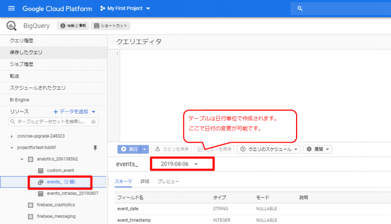Click the event_date field name
Image resolution: width=391 pixels, height=224 pixels.
click(x=128, y=209)
